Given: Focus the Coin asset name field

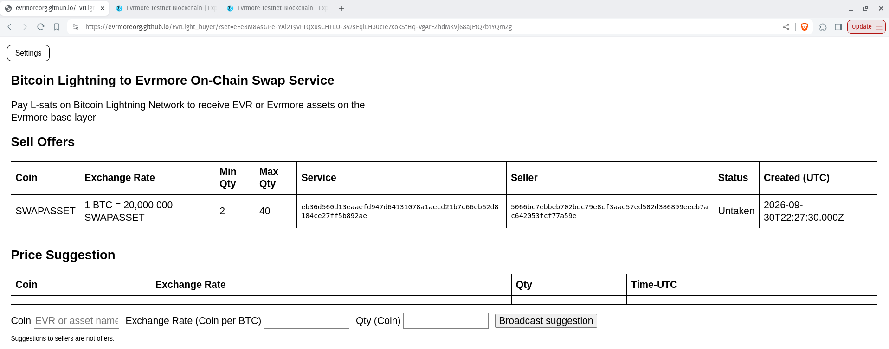Looking at the screenshot, I should 77,321.
